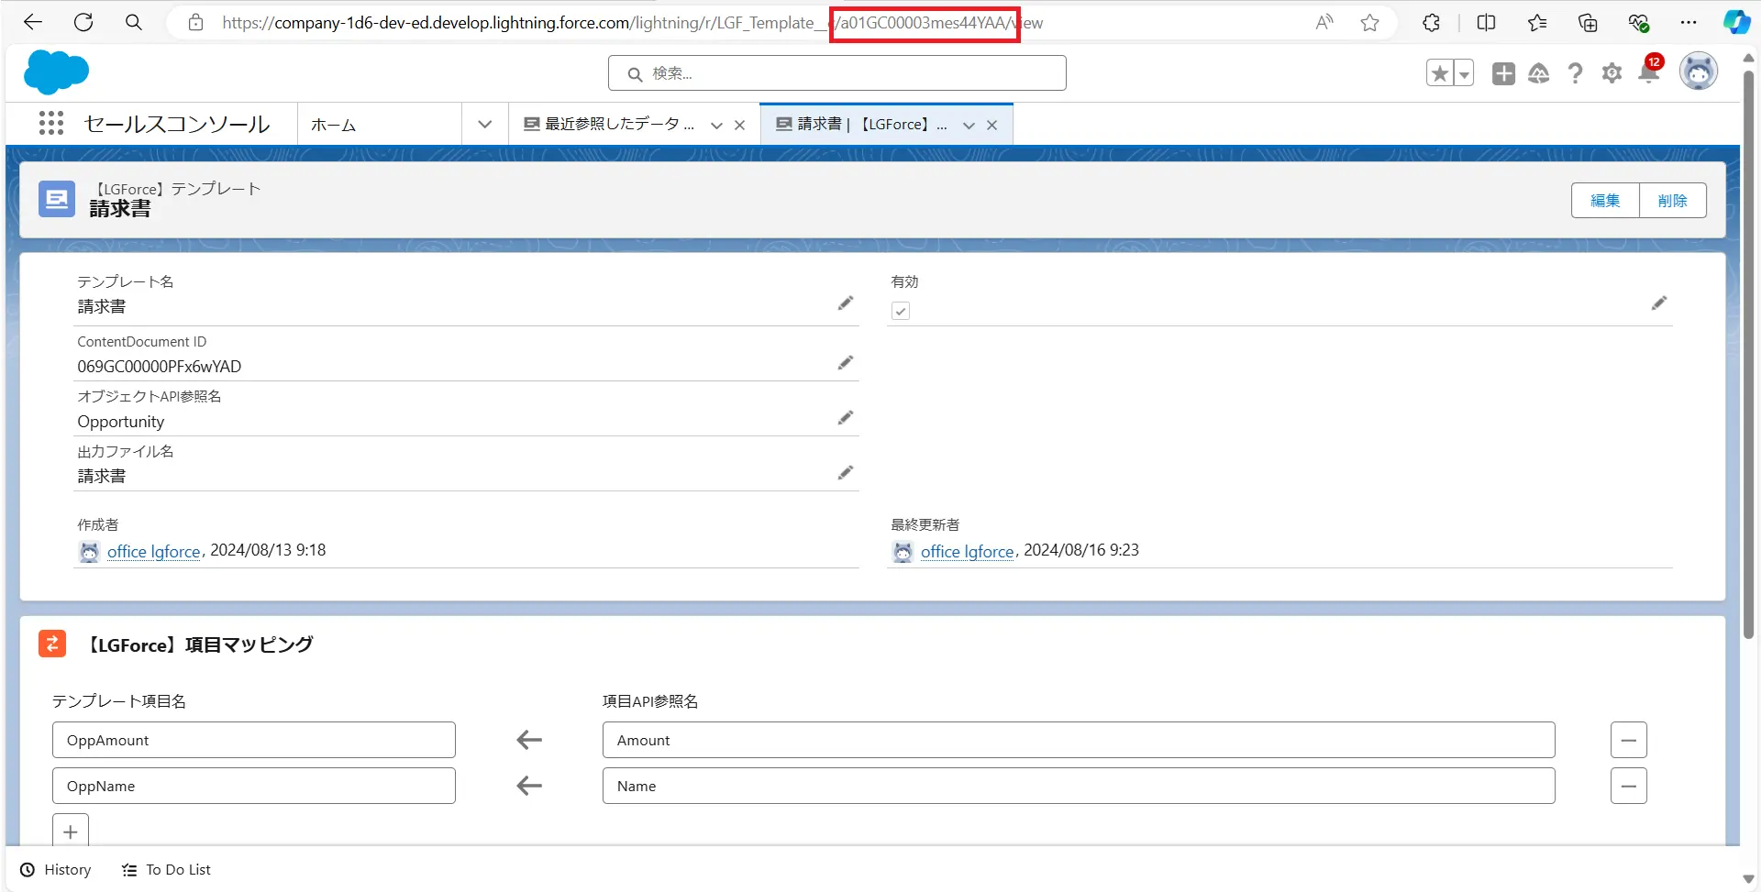Open the Setup gear icon
Screen dimensions: 1761x892
[x=1611, y=73]
